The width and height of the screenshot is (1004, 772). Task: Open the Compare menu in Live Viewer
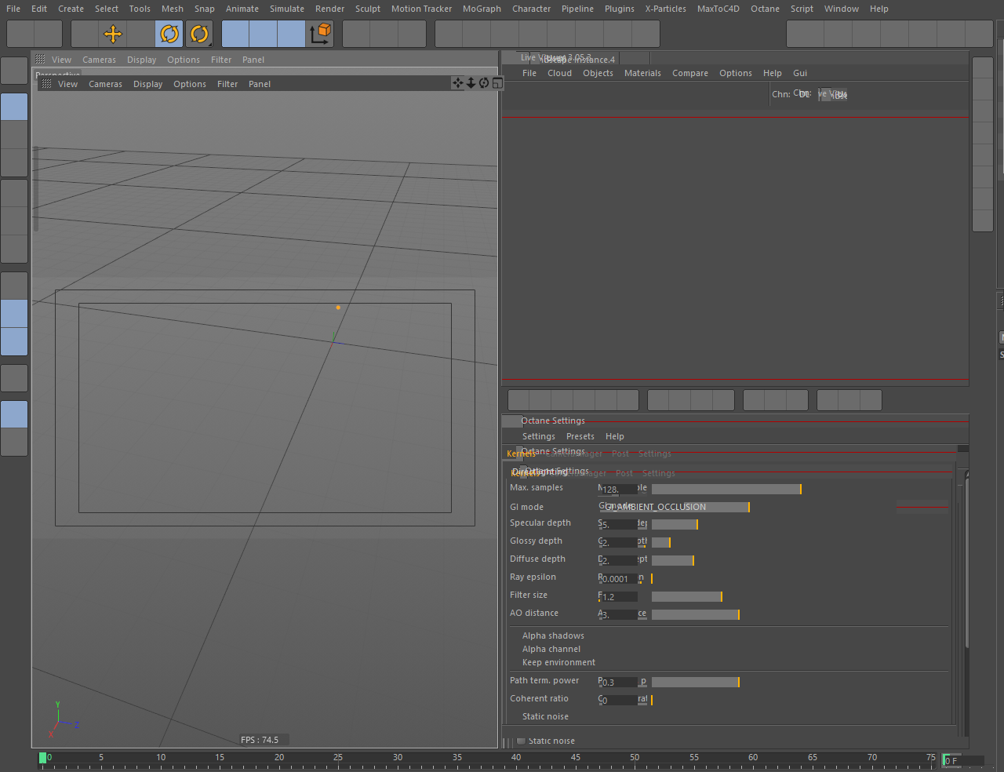point(690,73)
